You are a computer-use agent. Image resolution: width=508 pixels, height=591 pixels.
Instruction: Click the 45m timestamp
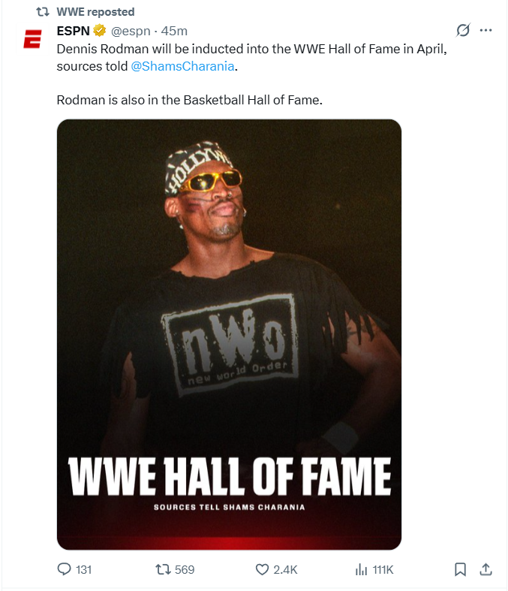pos(174,31)
